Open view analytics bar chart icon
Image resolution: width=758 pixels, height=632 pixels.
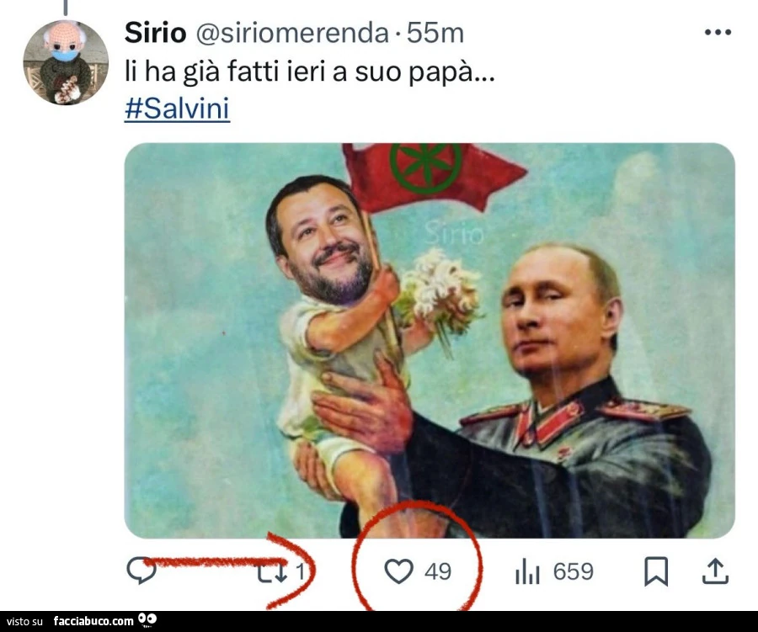(527, 572)
